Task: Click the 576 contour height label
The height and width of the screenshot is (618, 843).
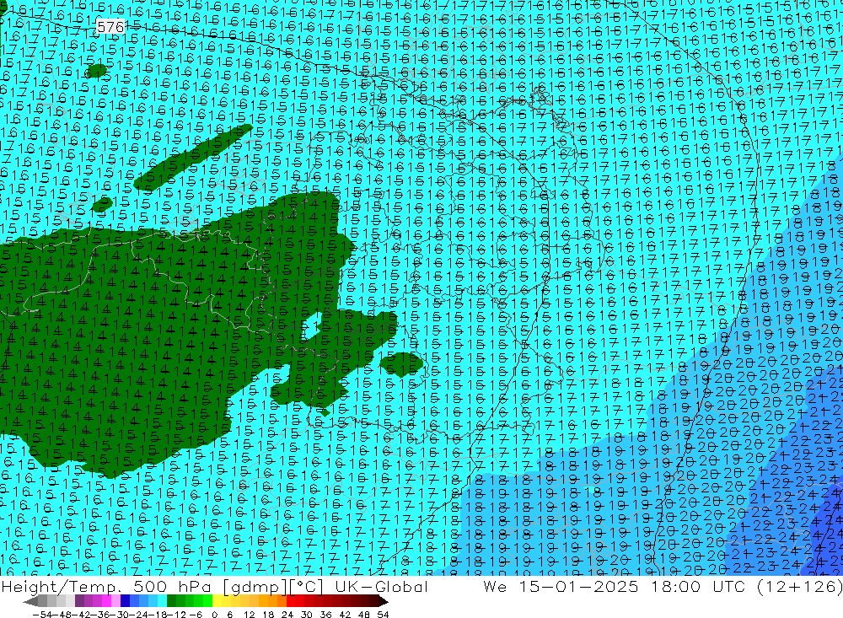Action: point(110,26)
